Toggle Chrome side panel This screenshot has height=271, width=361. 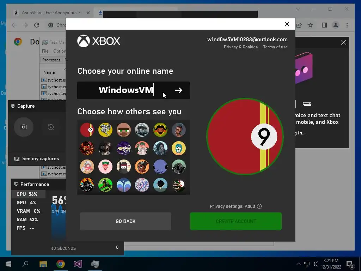324,25
